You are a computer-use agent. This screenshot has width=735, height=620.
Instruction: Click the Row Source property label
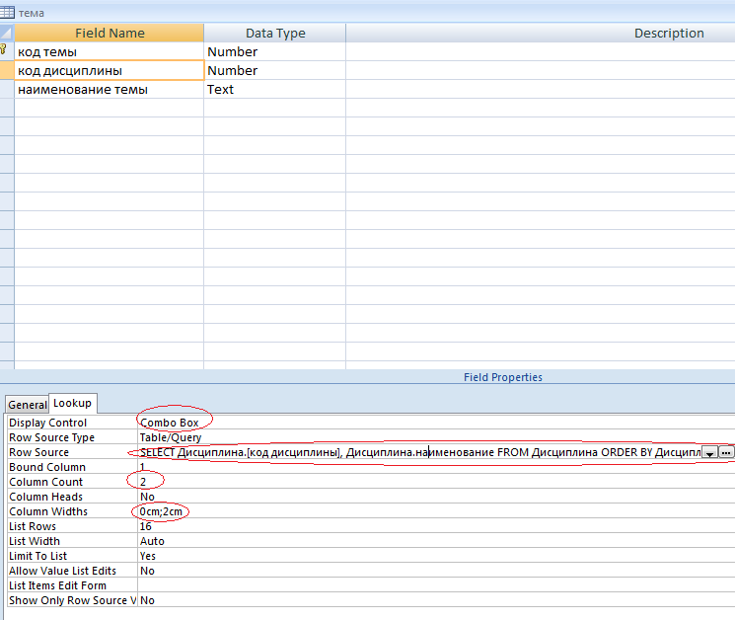click(x=38, y=452)
